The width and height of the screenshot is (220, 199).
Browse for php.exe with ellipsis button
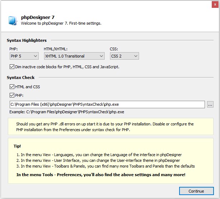coord(210,104)
